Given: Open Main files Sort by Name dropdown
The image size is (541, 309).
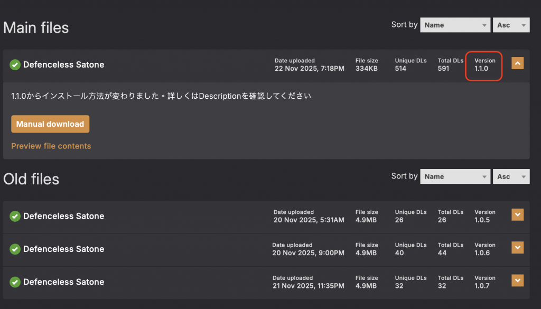Looking at the screenshot, I should coord(455,25).
